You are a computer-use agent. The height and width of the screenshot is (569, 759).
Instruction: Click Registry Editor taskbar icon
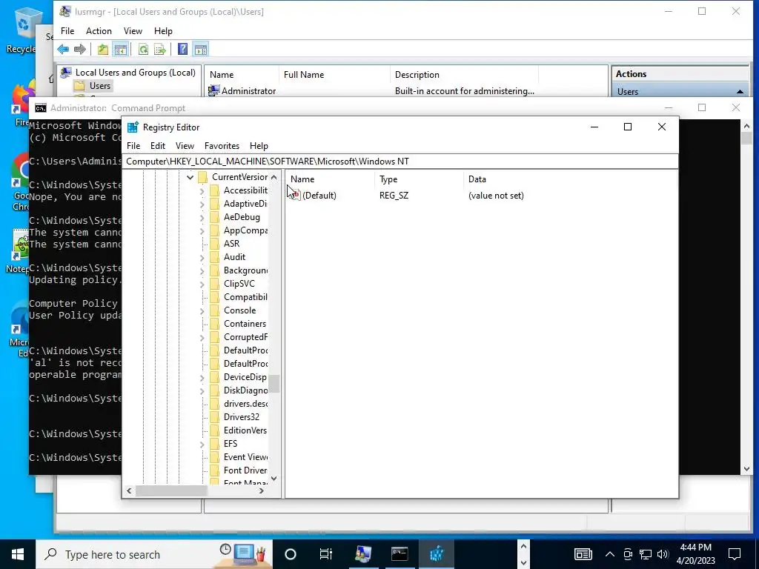(436, 554)
